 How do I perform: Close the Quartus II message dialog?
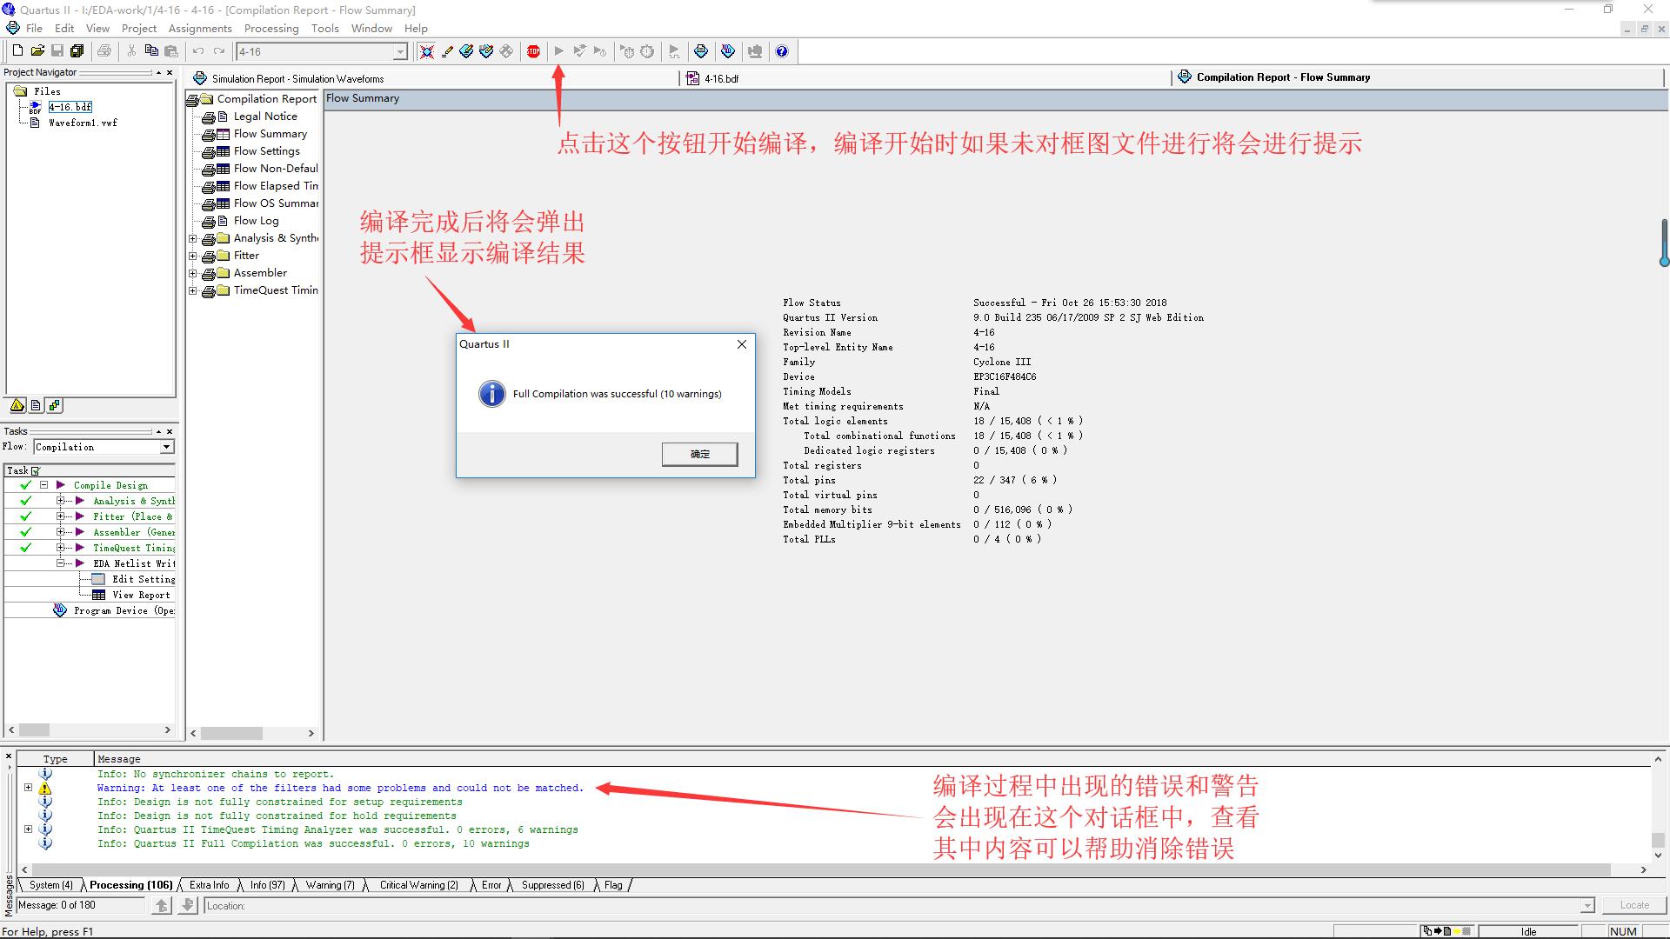point(741,344)
